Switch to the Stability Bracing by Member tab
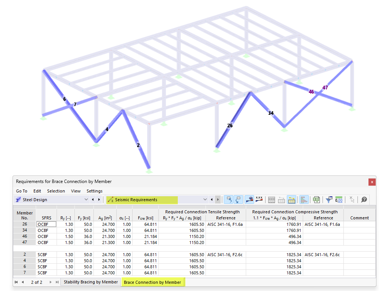The width and height of the screenshot is (389, 291). click(90, 282)
